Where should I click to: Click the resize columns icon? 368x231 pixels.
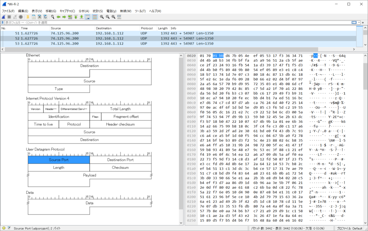pos(119,17)
